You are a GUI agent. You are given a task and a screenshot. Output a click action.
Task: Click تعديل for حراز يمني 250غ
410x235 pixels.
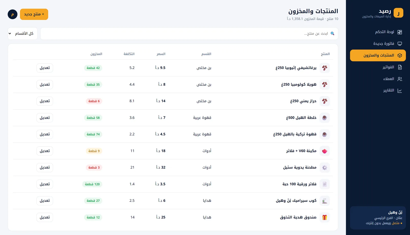pos(45,101)
